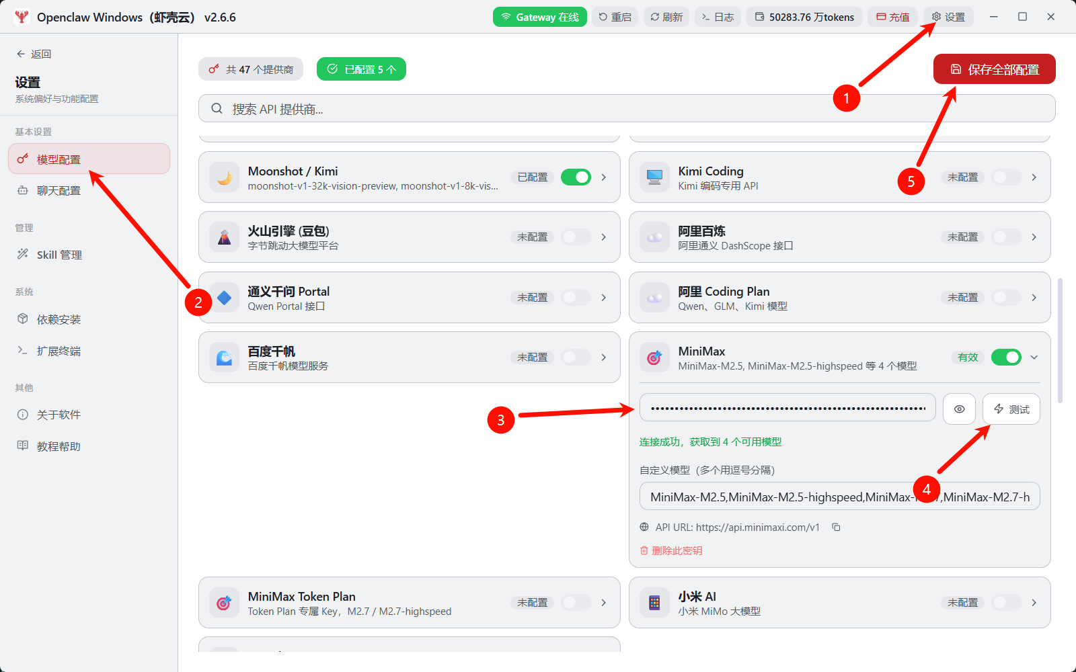Click the Moonshot / Kimi moon icon
This screenshot has width=1076, height=672.
(x=225, y=177)
